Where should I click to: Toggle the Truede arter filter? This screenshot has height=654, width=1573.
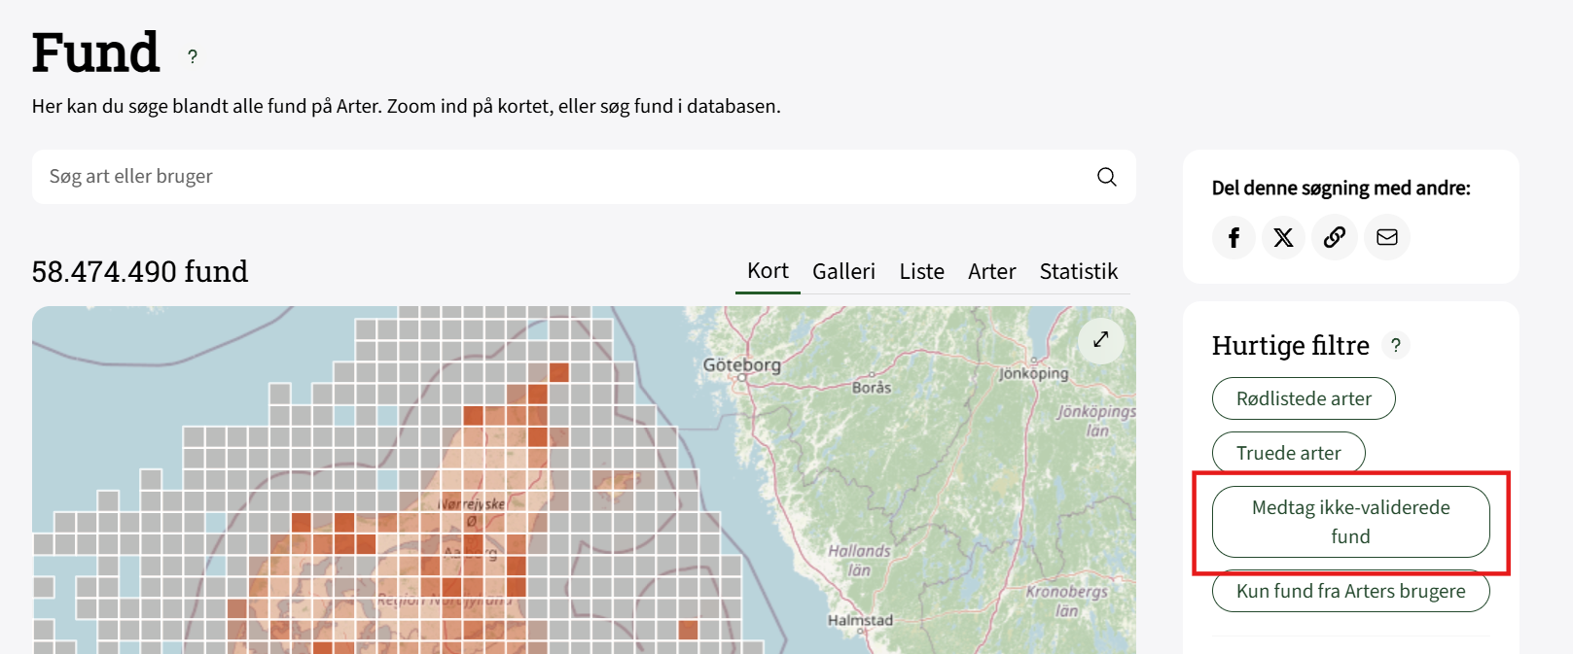pyautogui.click(x=1289, y=453)
